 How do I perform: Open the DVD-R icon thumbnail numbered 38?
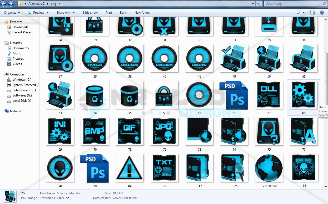(95, 58)
